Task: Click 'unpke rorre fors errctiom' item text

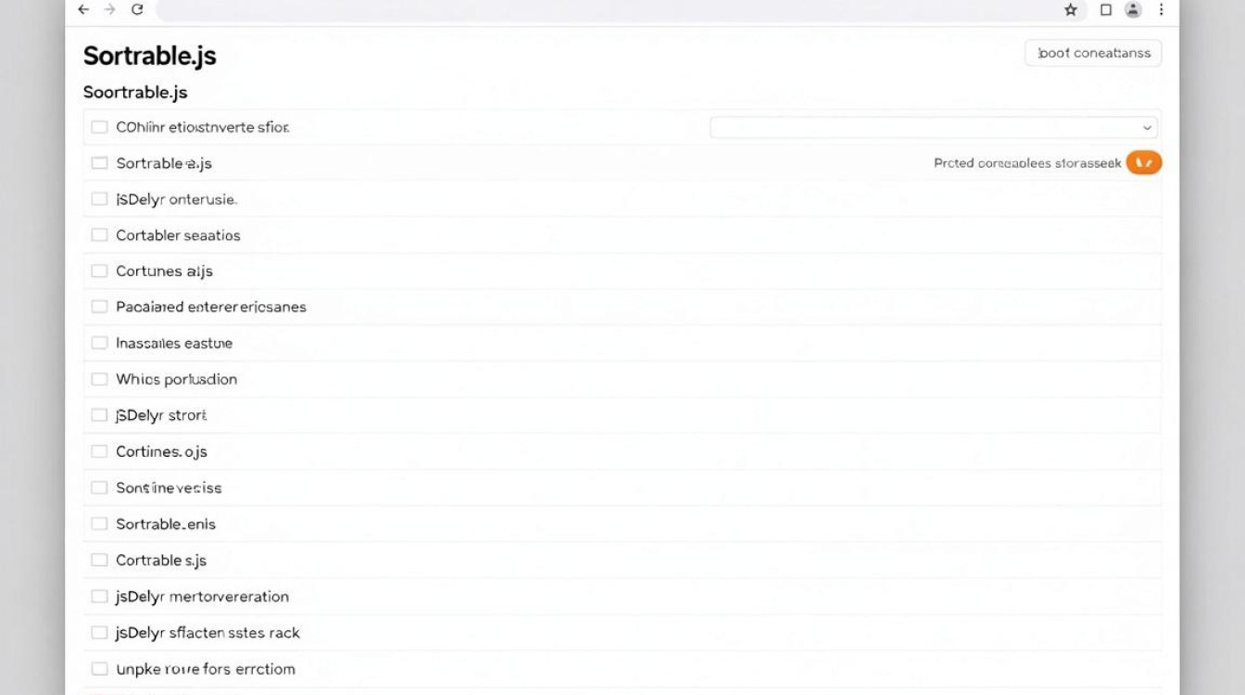Action: [206, 668]
